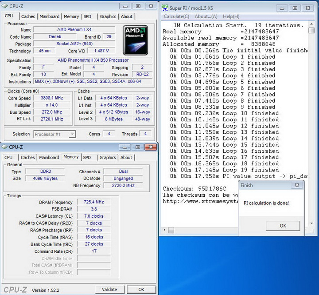Click the Validate button in CPU-Z
The image size is (319, 295).
coord(110,290)
